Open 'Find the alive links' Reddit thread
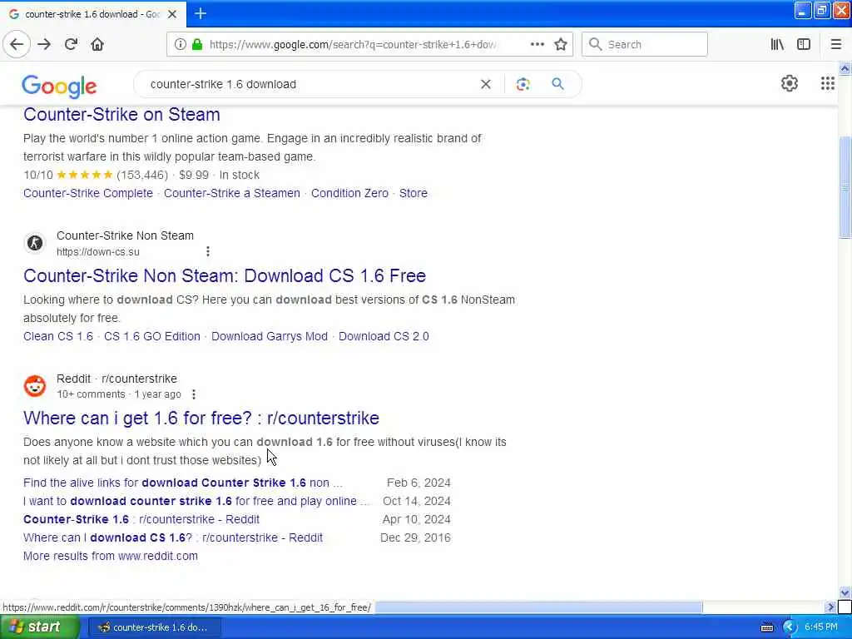The height and width of the screenshot is (639, 852). (x=183, y=483)
